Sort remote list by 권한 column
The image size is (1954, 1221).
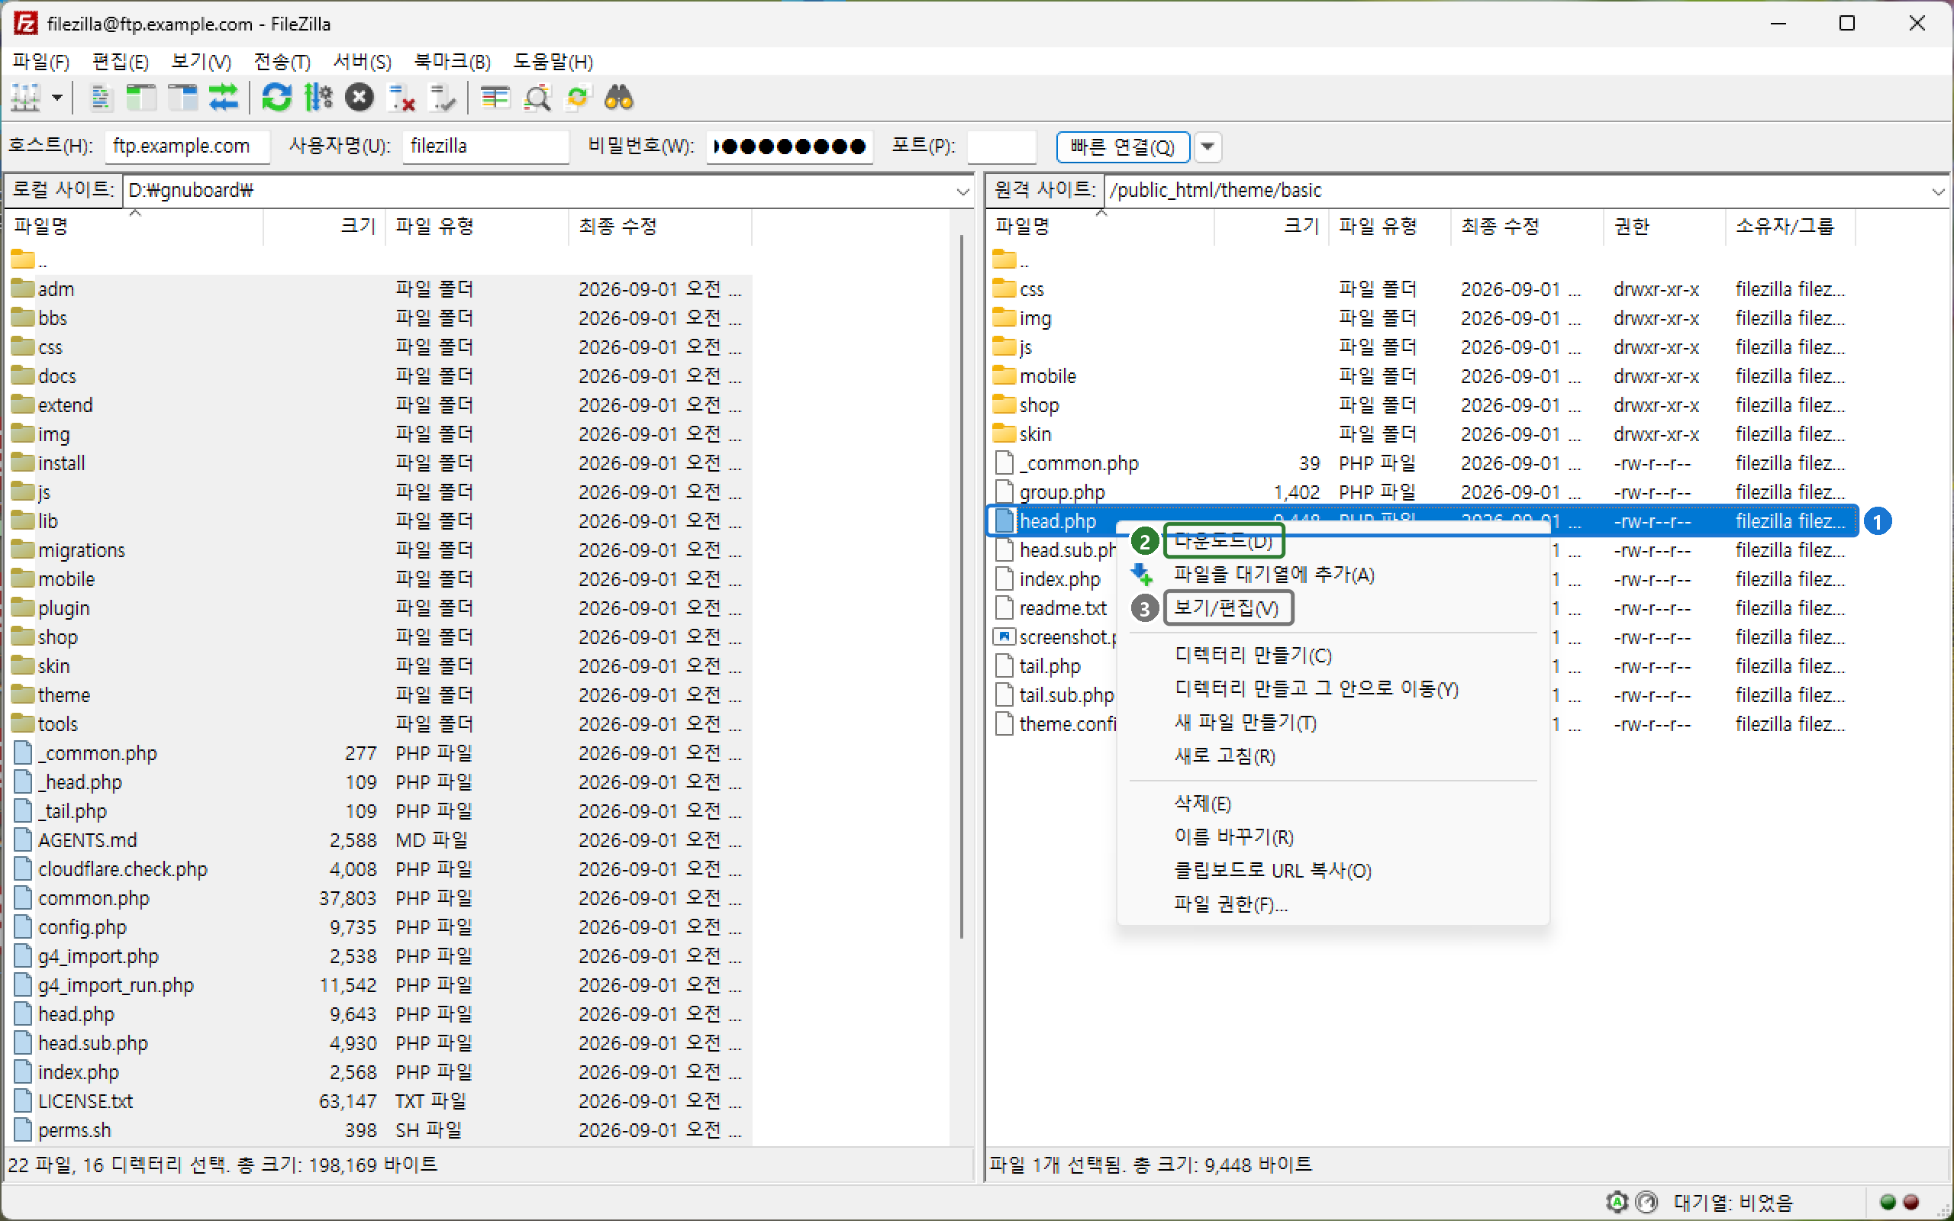1664,226
